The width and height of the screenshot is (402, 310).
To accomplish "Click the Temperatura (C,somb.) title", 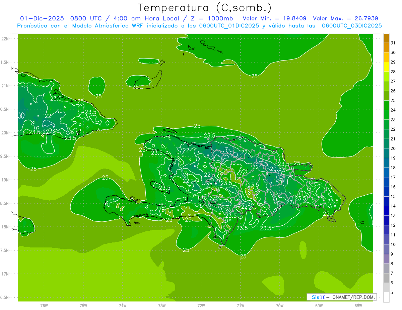I will tap(205, 7).
